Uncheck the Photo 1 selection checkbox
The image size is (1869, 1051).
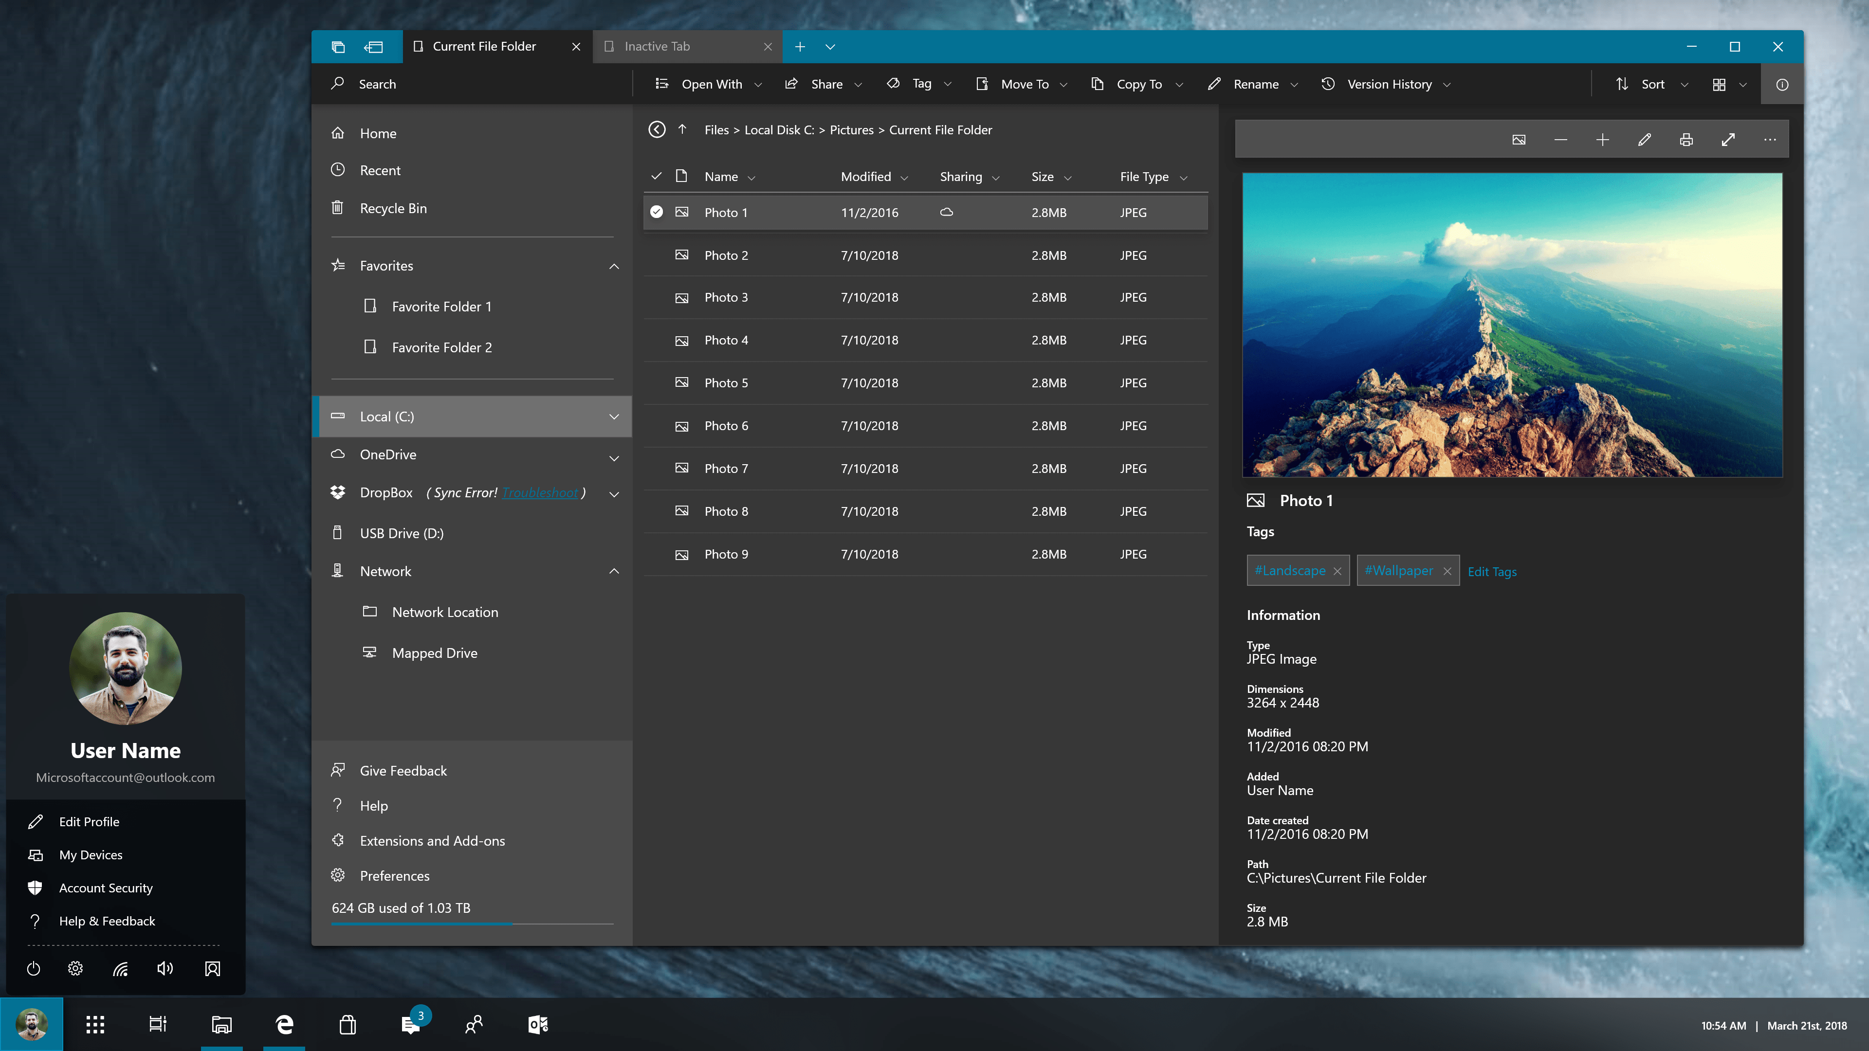(x=657, y=212)
